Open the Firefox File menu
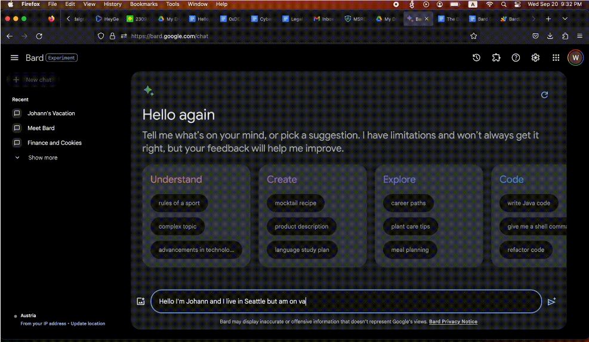This screenshot has width=589, height=342. (52, 4)
